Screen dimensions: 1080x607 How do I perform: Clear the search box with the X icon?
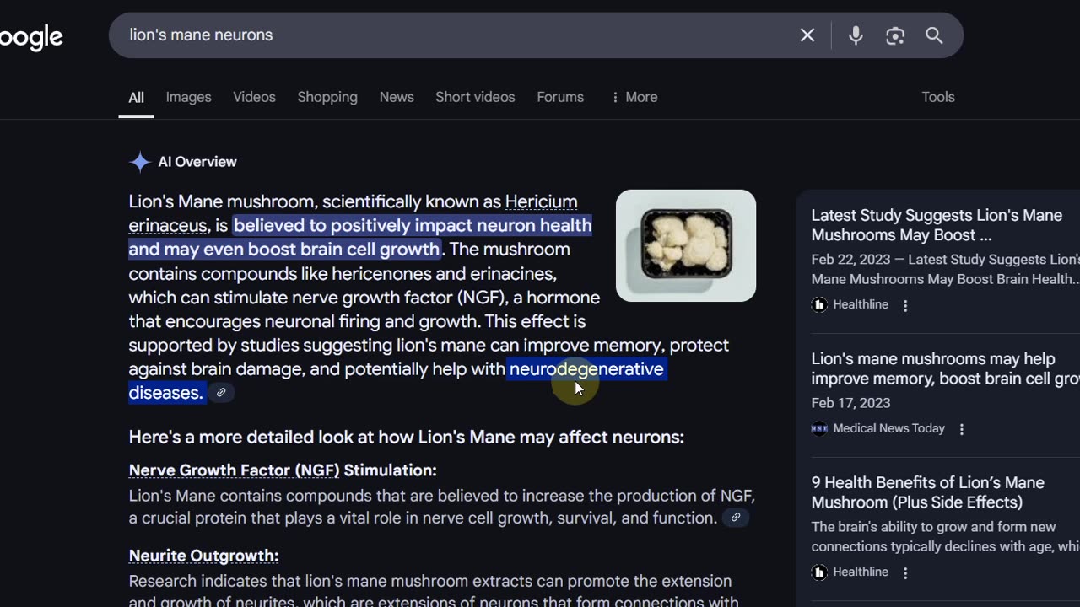pos(807,35)
